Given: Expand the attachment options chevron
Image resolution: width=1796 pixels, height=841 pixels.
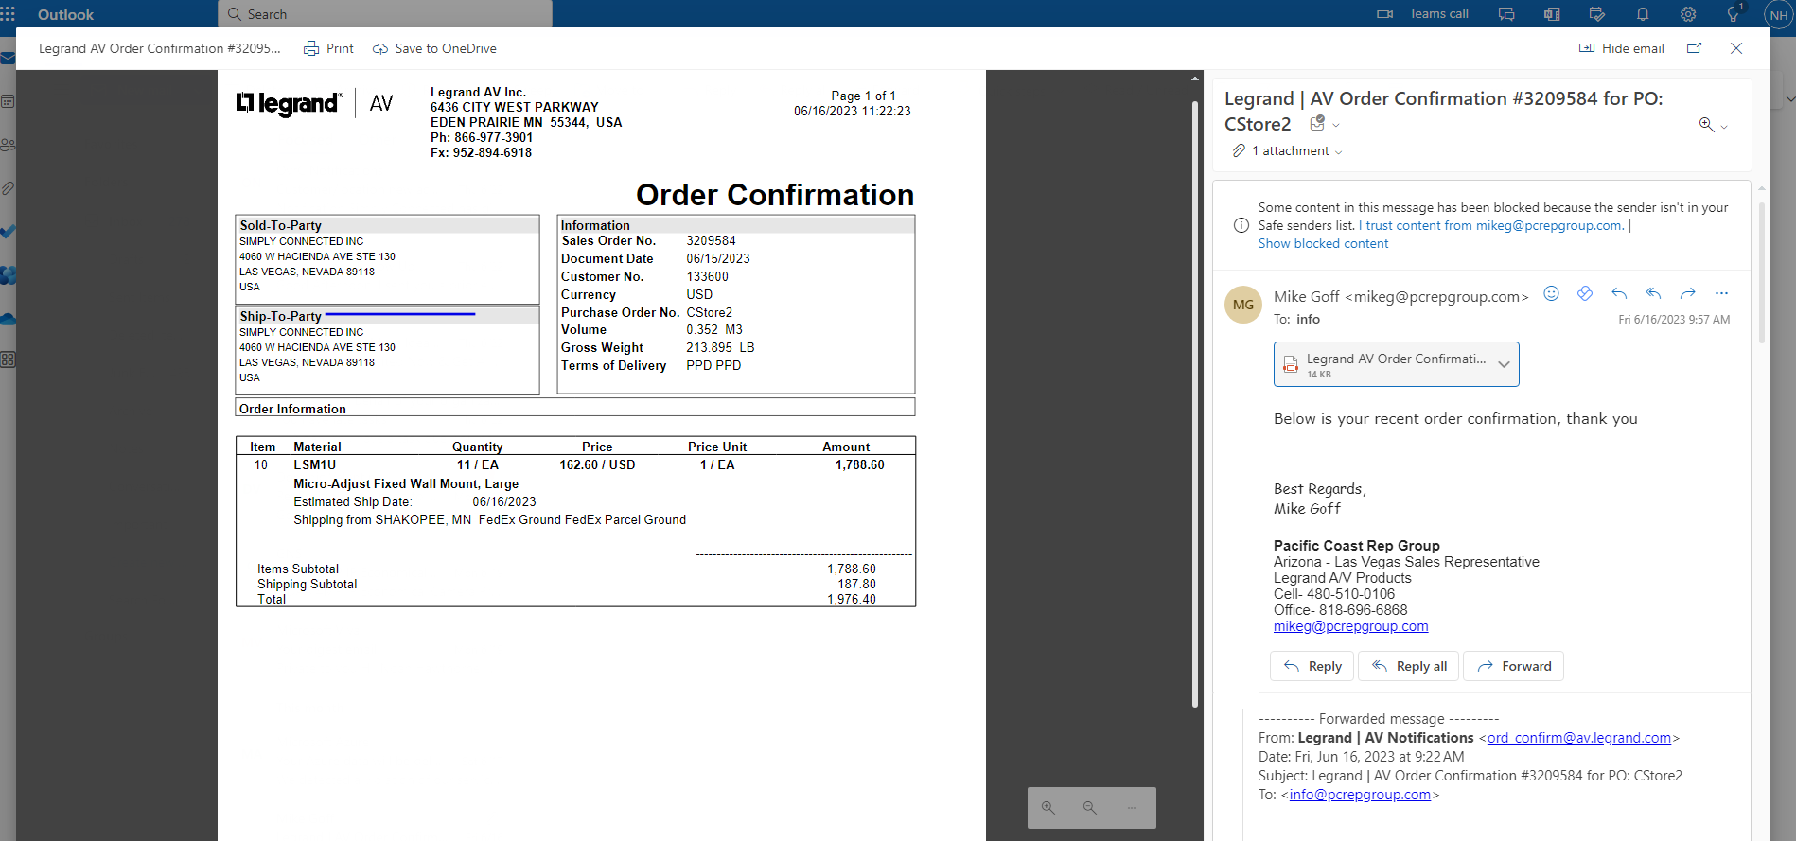Looking at the screenshot, I should pos(1504,364).
